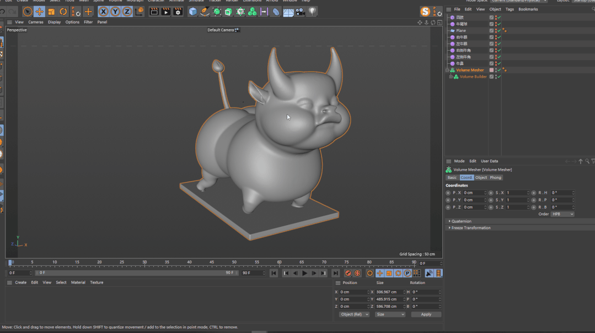Switch to the Object attributes tab
The width and height of the screenshot is (595, 333).
[481, 178]
